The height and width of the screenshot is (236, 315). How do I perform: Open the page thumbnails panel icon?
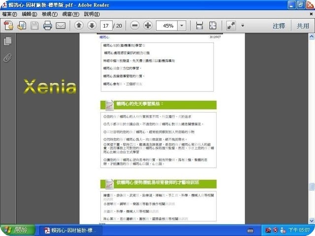tap(8, 41)
